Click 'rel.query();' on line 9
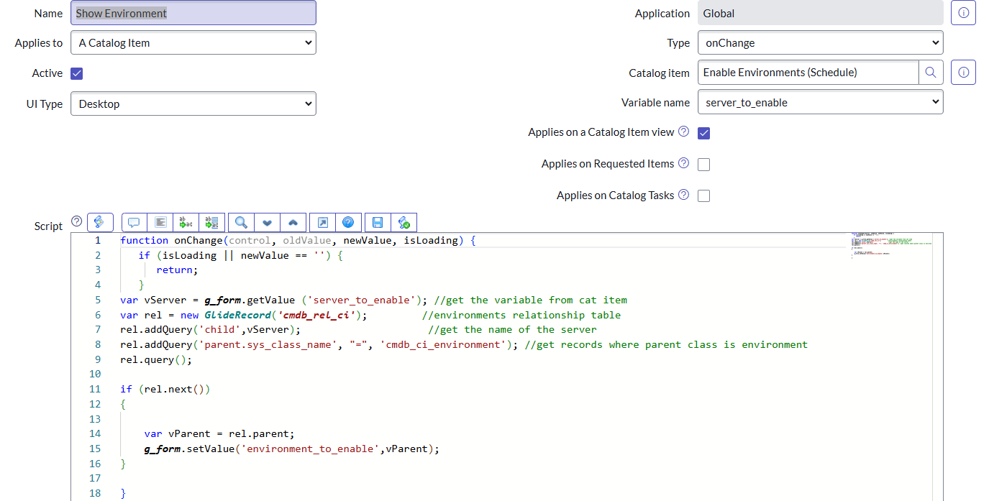 coord(156,359)
